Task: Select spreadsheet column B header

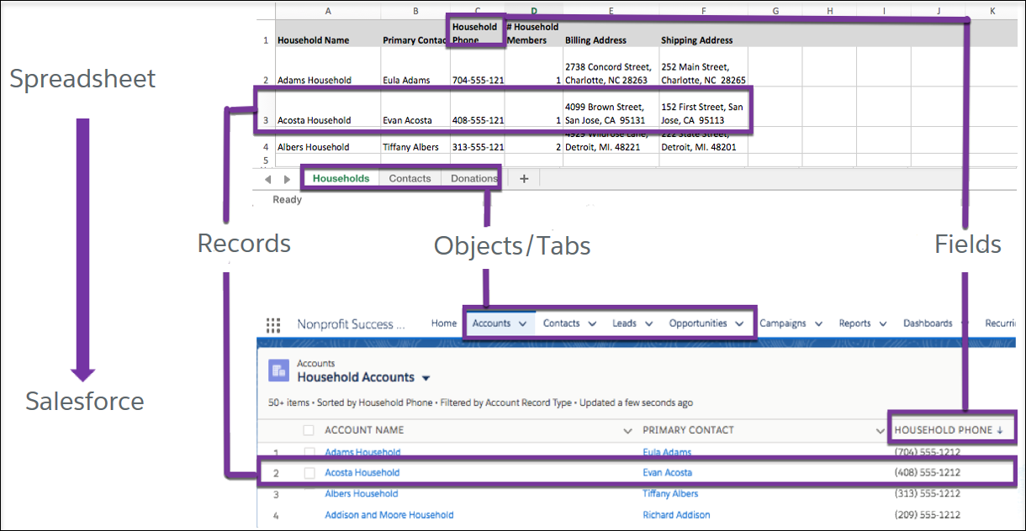Action: point(415,11)
